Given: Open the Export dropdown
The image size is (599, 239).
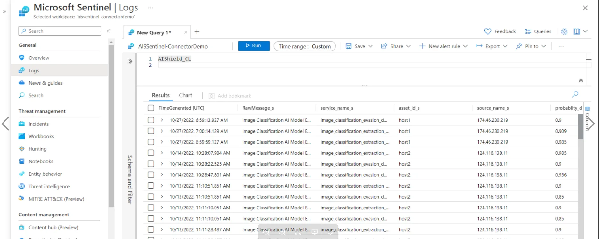Looking at the screenshot, I should tap(492, 46).
